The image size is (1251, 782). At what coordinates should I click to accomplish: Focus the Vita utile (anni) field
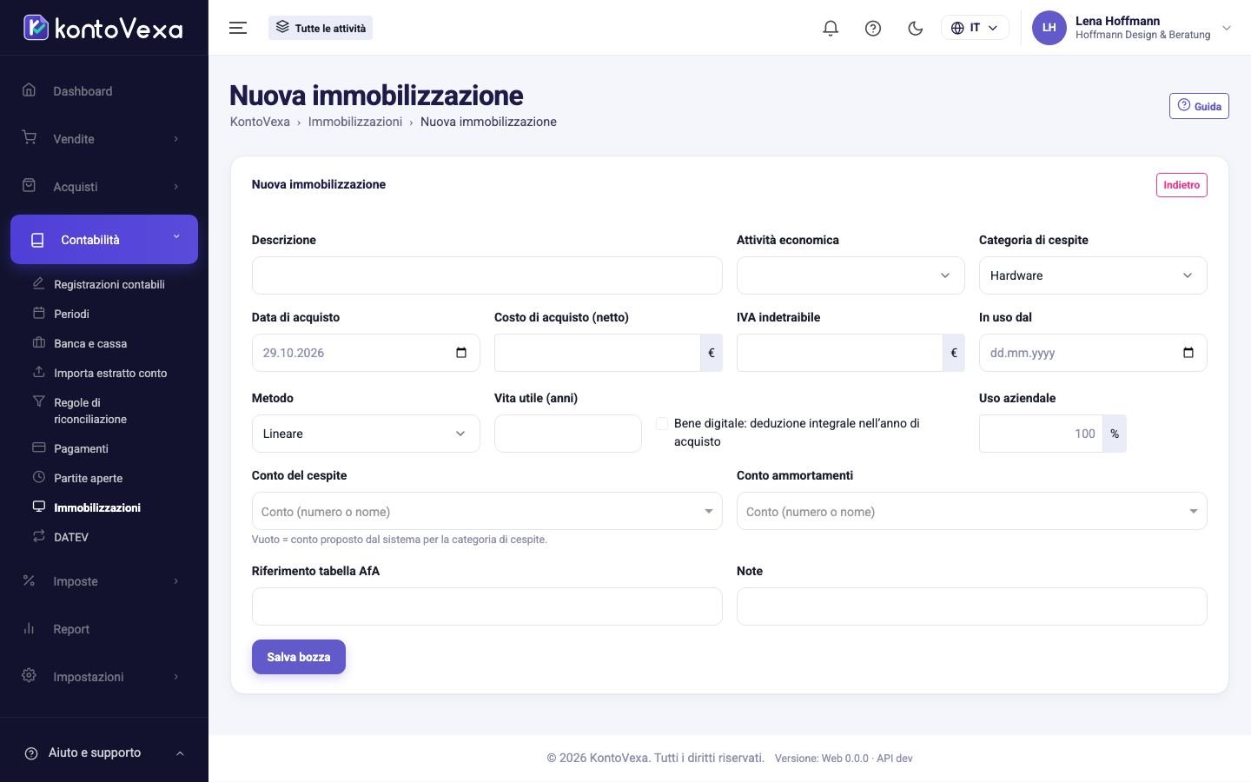tap(568, 434)
